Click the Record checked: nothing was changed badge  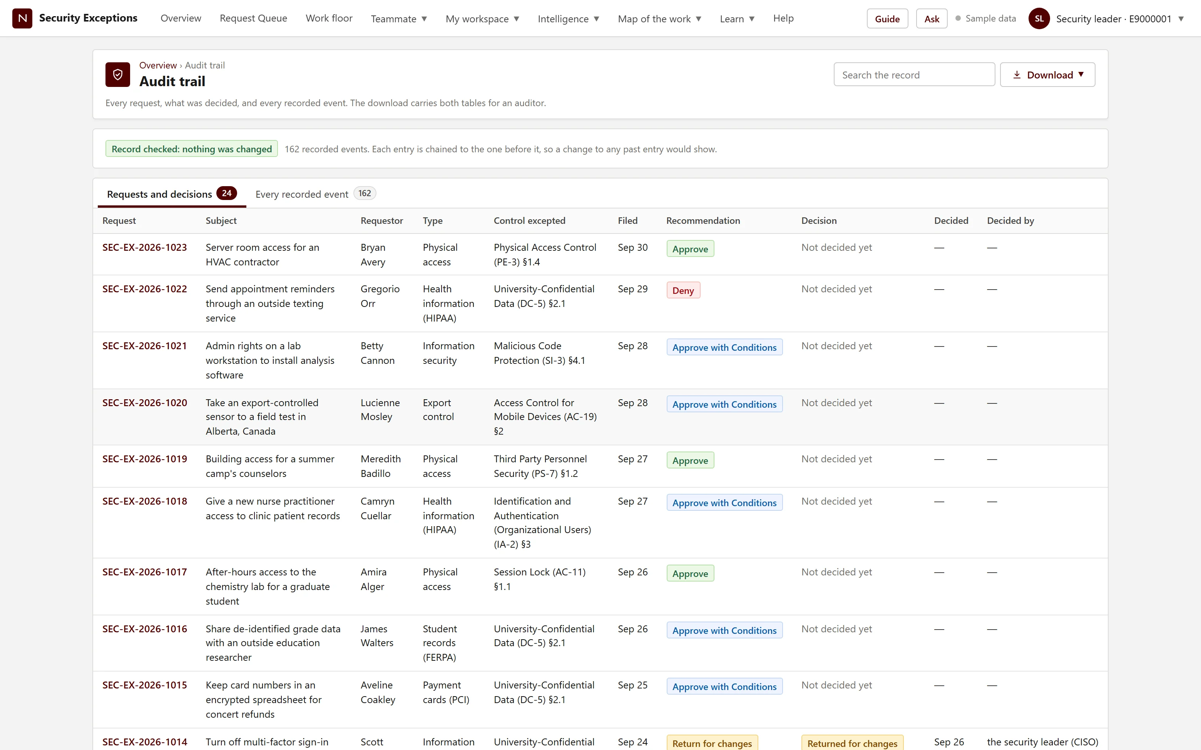pyautogui.click(x=192, y=149)
